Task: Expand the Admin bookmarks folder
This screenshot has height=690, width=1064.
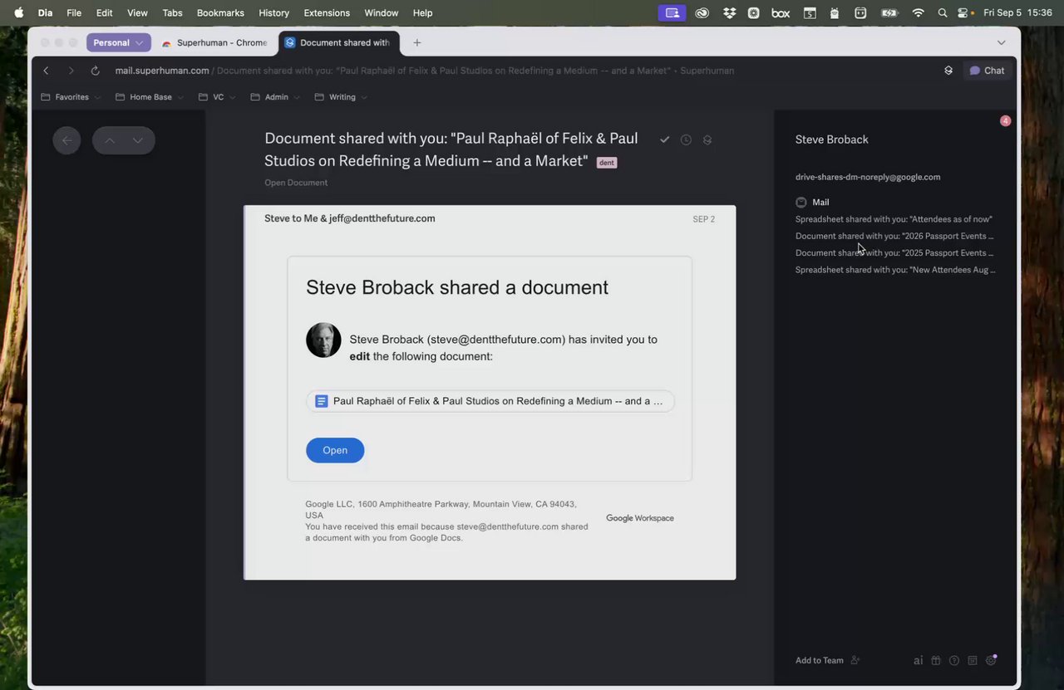Action: coord(275,97)
